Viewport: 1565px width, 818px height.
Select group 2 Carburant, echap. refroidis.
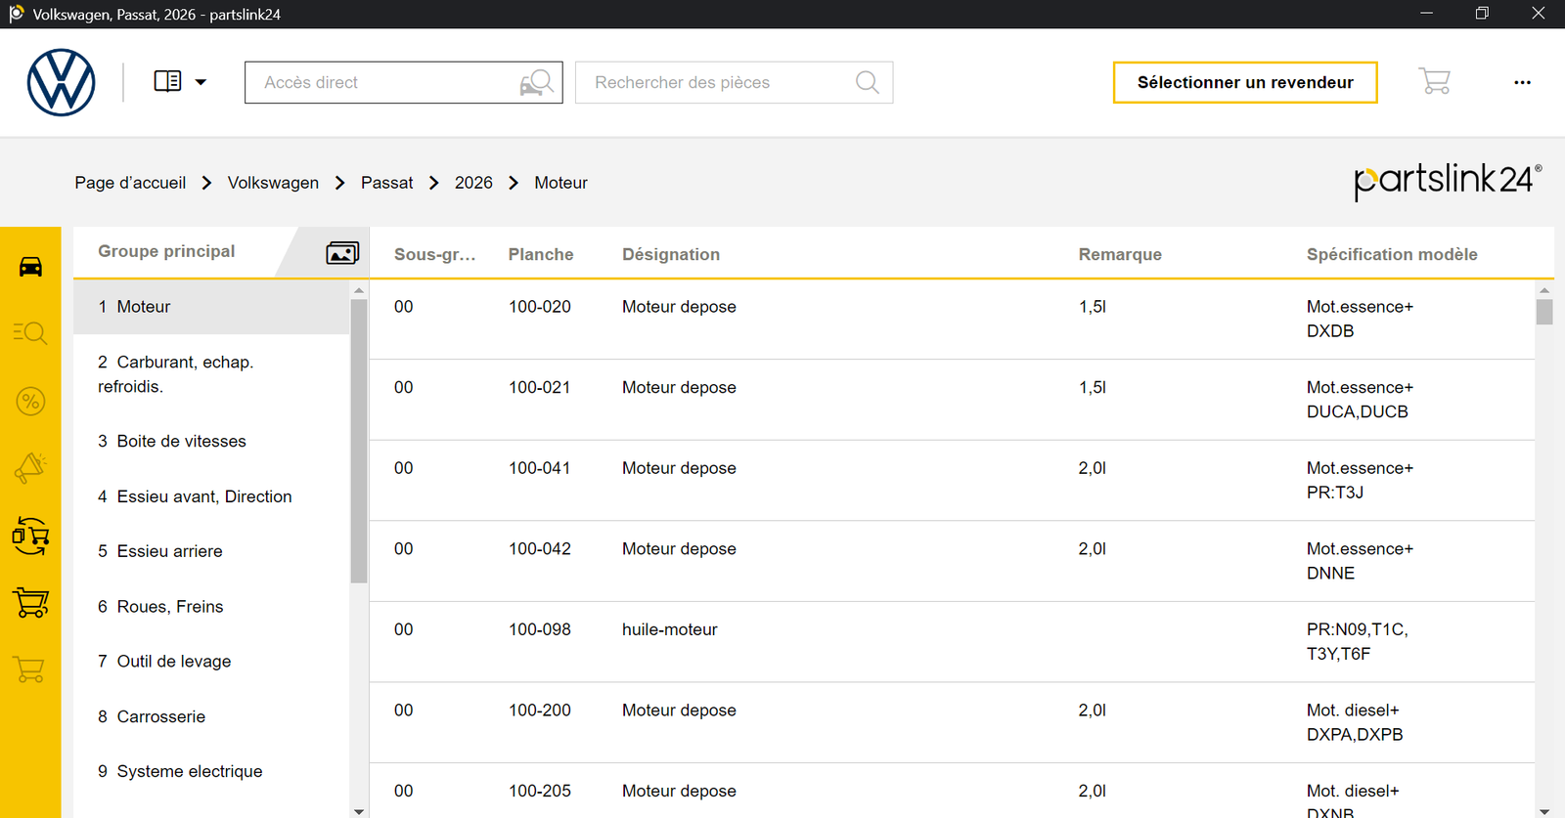(211, 374)
